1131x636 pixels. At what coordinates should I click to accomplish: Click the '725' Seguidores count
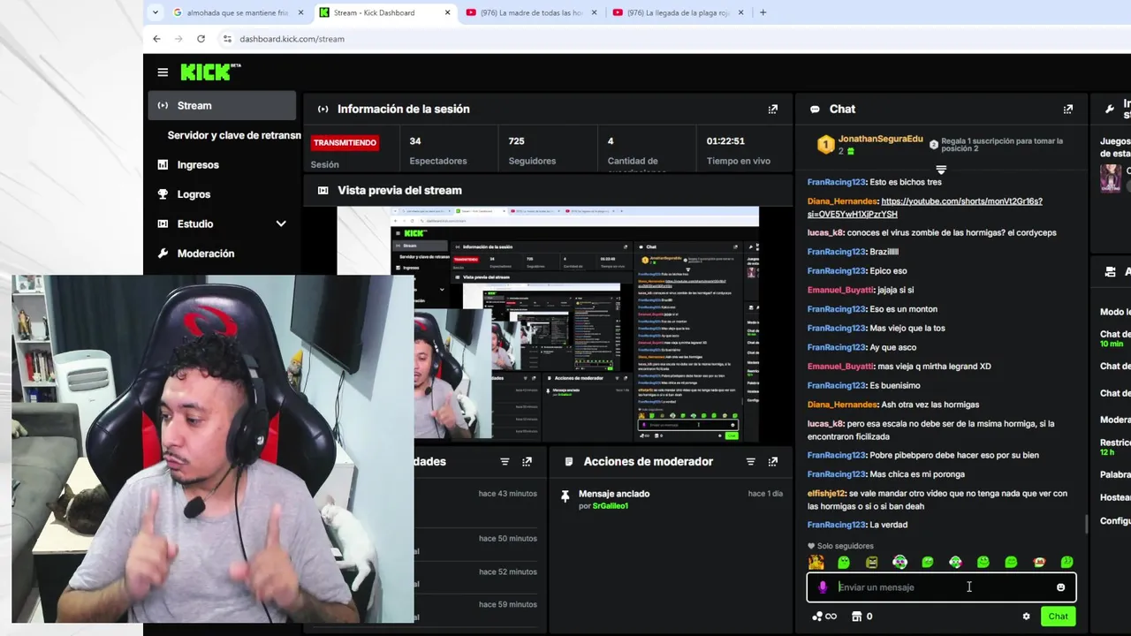(x=517, y=141)
